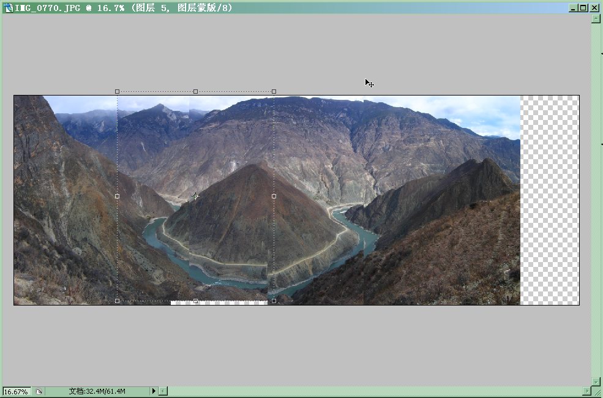Close the IMG_0770.JPG document window
The image size is (603, 398).
click(x=594, y=8)
